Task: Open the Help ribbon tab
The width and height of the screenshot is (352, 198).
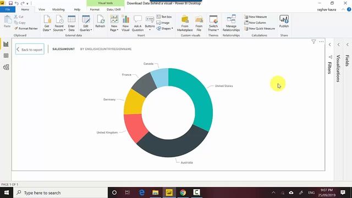Action: point(77,9)
